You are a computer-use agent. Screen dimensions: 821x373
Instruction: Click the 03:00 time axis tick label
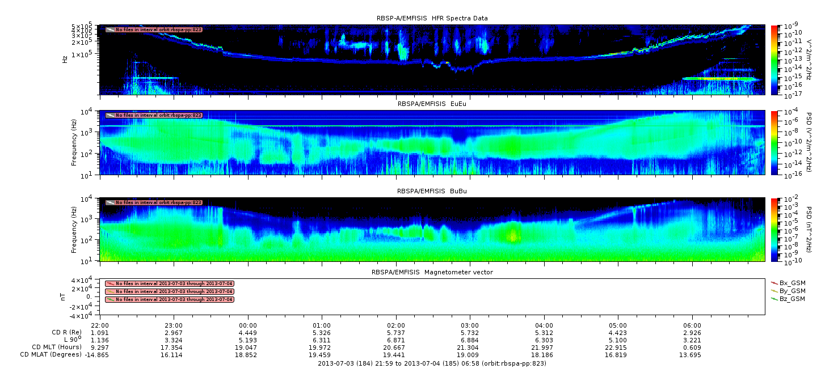point(470,325)
